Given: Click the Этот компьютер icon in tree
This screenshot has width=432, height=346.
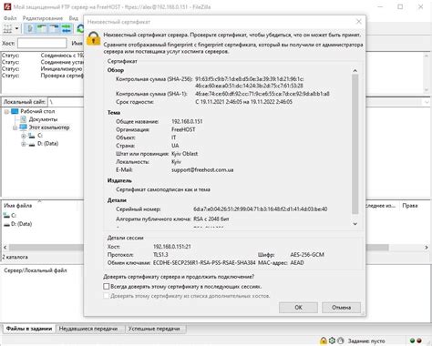Looking at the screenshot, I should pyautogui.click(x=23, y=127).
